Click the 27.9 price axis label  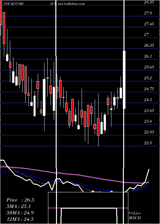click(148, 13)
